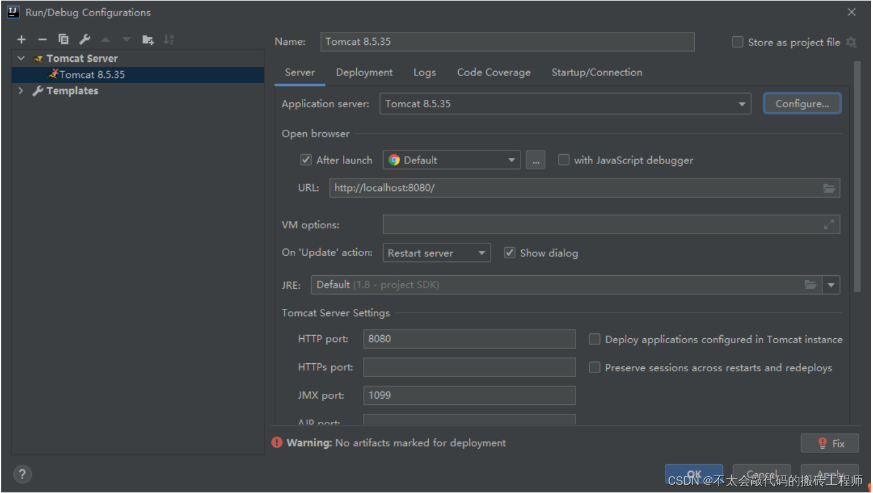Open edit templates wrench icon in toolbar
This screenshot has width=873, height=493.
84,39
